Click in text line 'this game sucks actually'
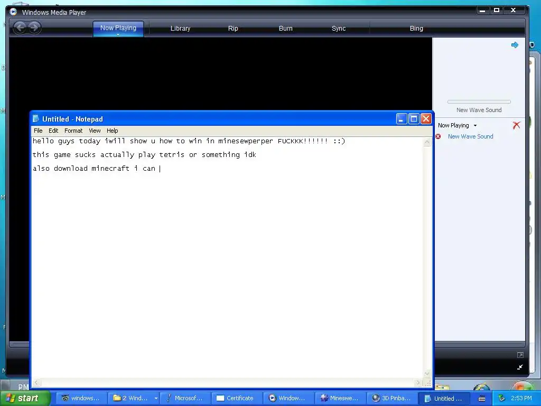The height and width of the screenshot is (406, 541). 144,155
